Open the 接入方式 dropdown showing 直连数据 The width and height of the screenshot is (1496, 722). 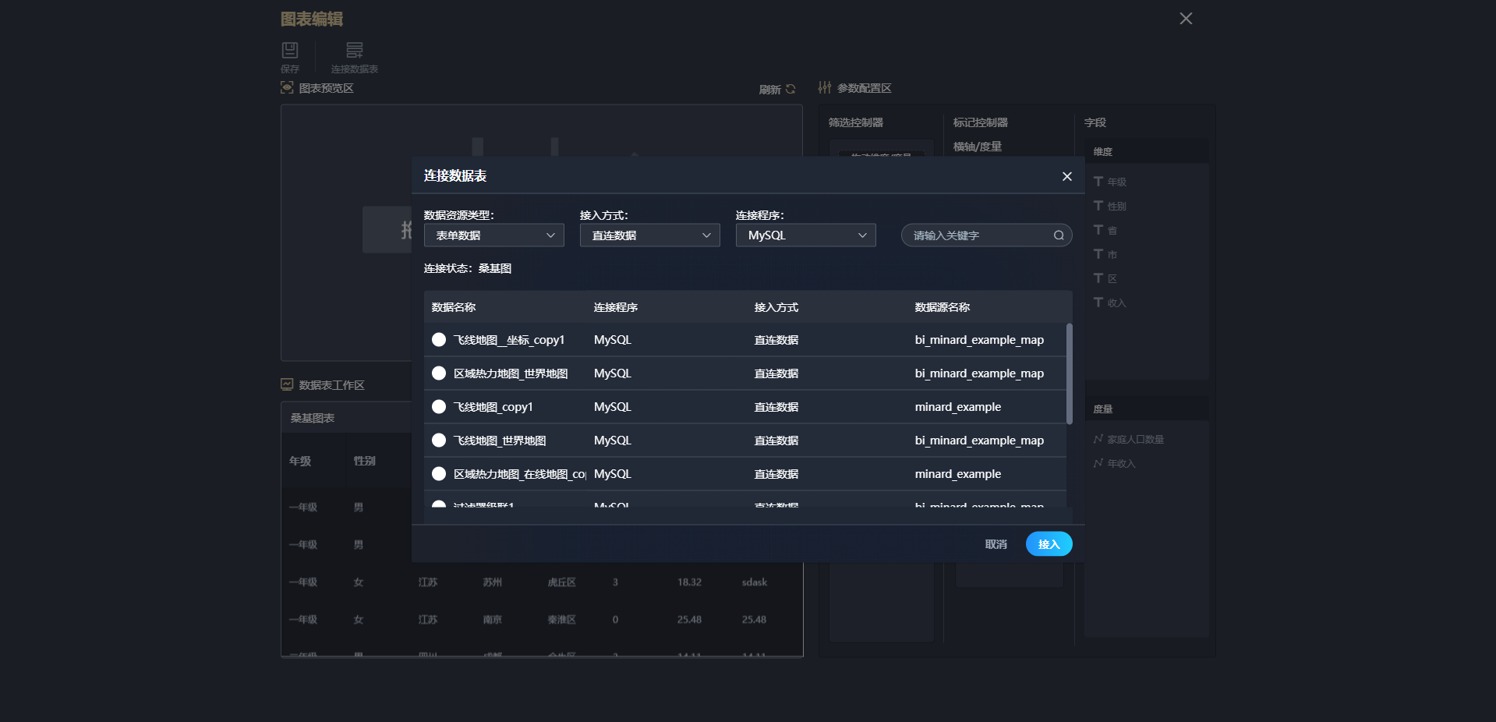point(650,235)
